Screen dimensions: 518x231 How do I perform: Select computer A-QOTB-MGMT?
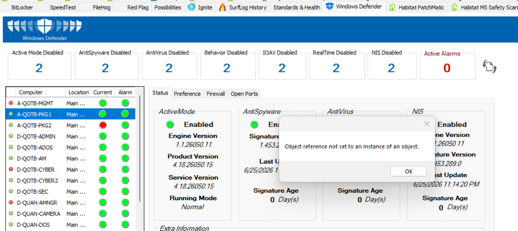[71, 103]
